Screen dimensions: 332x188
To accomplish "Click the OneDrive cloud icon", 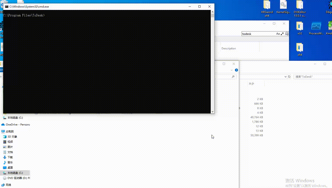I will (x=3, y=125).
